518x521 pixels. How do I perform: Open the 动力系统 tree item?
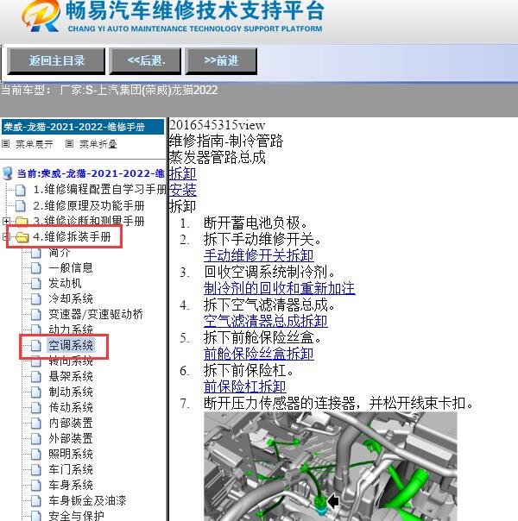pos(71,330)
